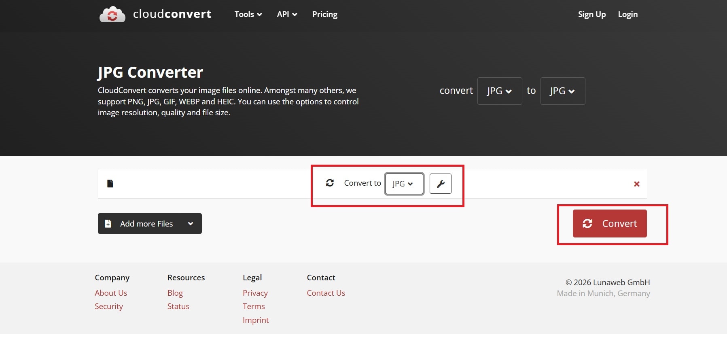This screenshot has height=339, width=727.
Task: Click the 'Contact' footer heading
Action: [321, 278]
